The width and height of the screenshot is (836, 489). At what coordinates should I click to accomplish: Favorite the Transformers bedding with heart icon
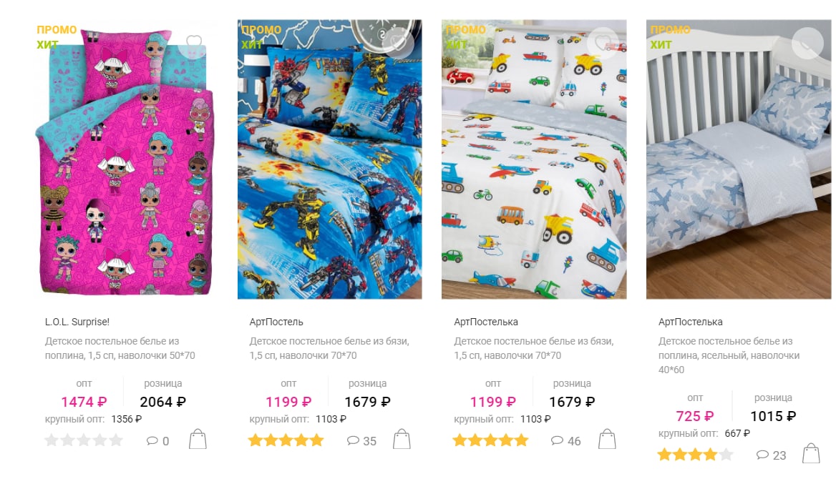398,43
